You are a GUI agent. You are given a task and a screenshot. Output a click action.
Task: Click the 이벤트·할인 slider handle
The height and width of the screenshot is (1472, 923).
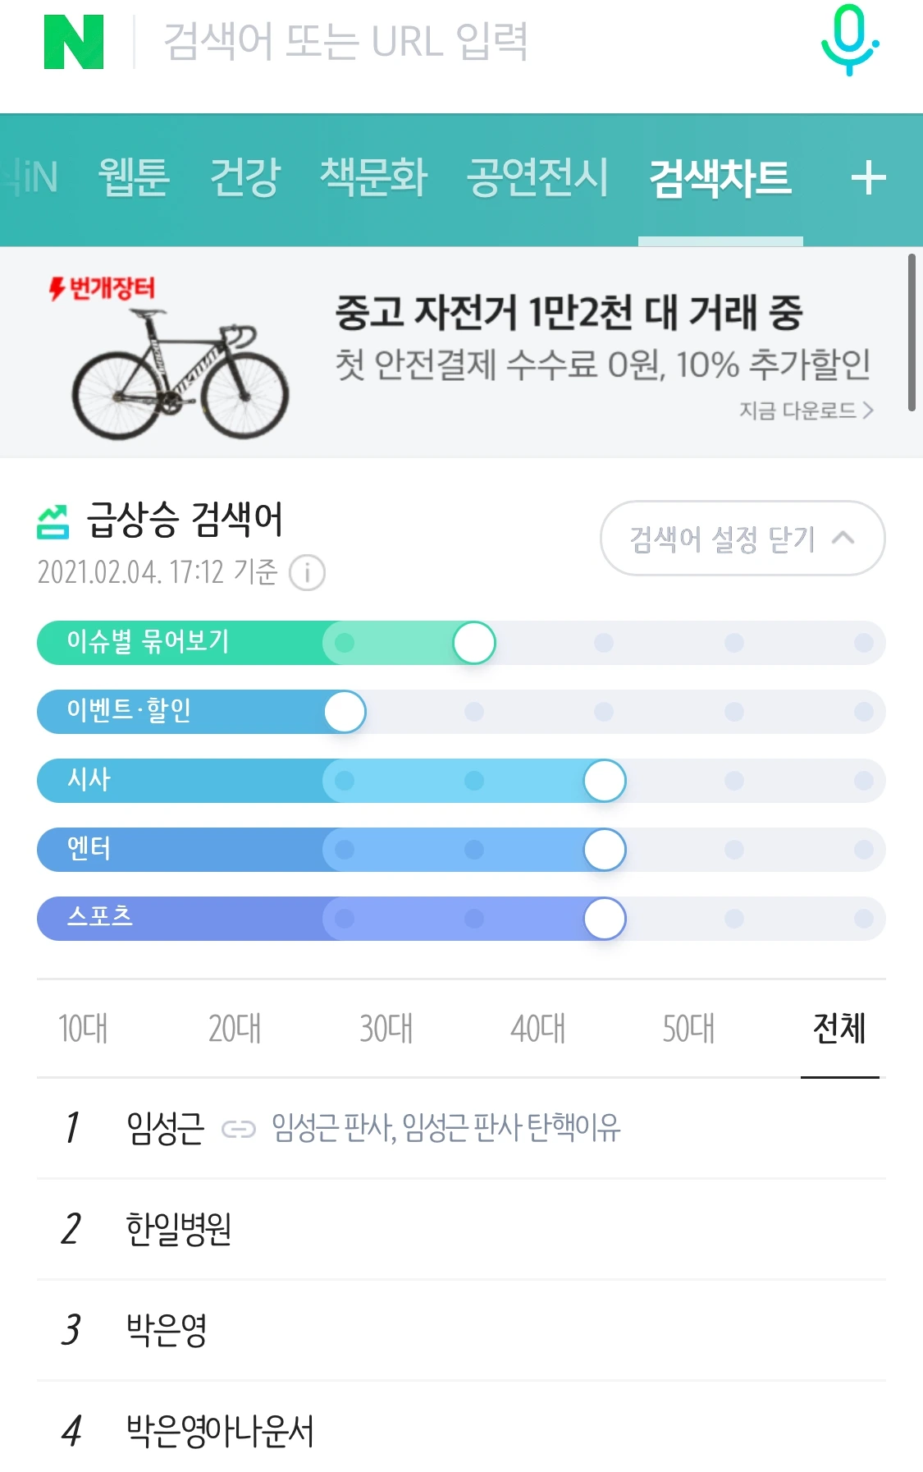(x=345, y=712)
